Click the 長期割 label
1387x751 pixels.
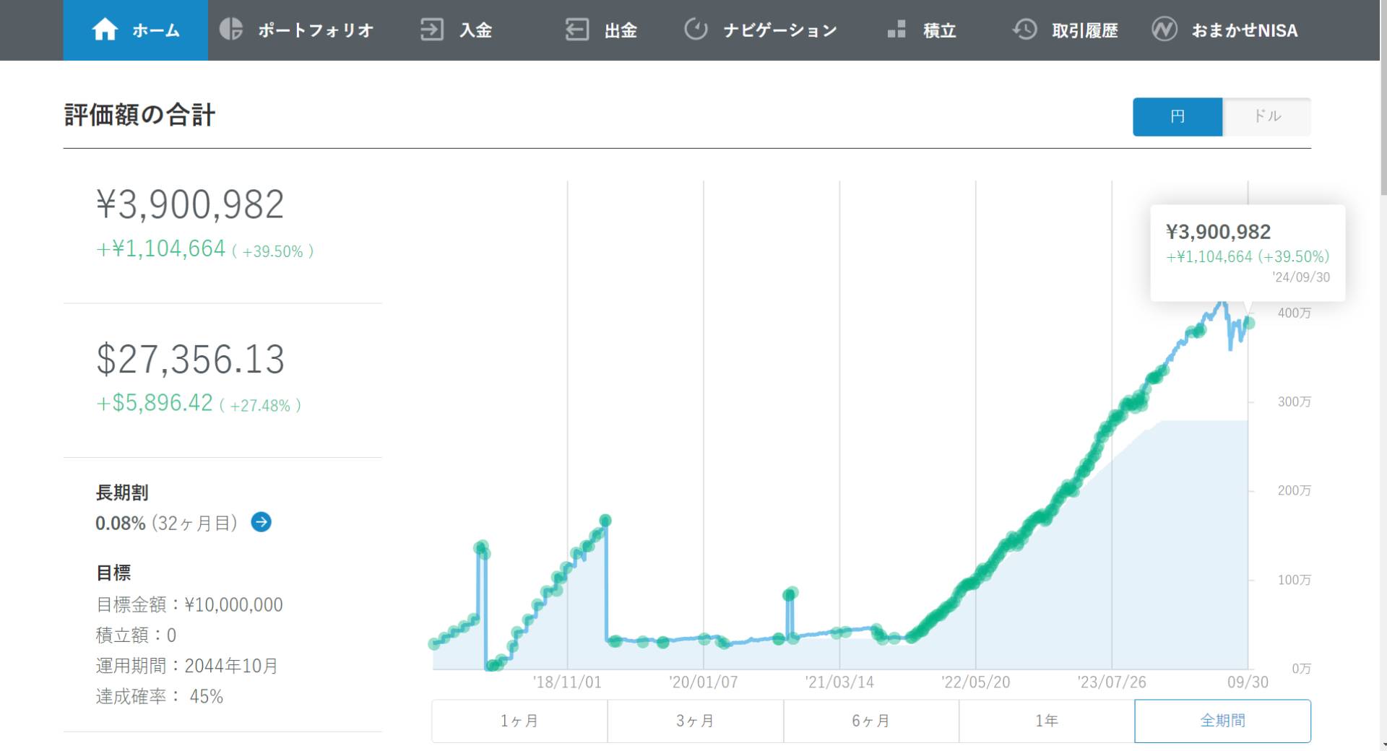click(122, 492)
